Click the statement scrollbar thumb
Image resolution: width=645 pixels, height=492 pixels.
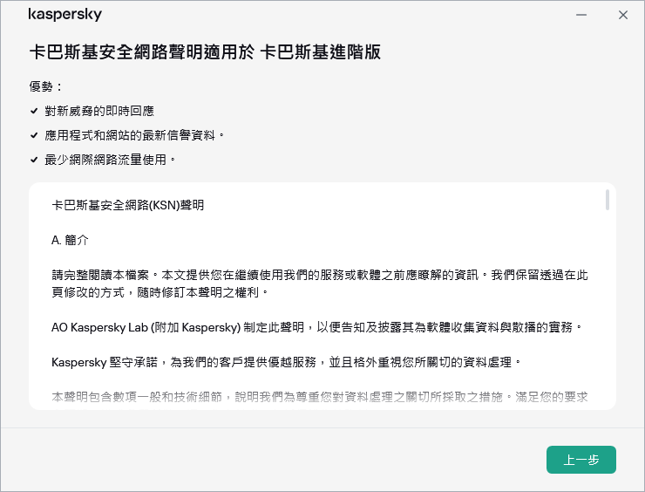607,201
